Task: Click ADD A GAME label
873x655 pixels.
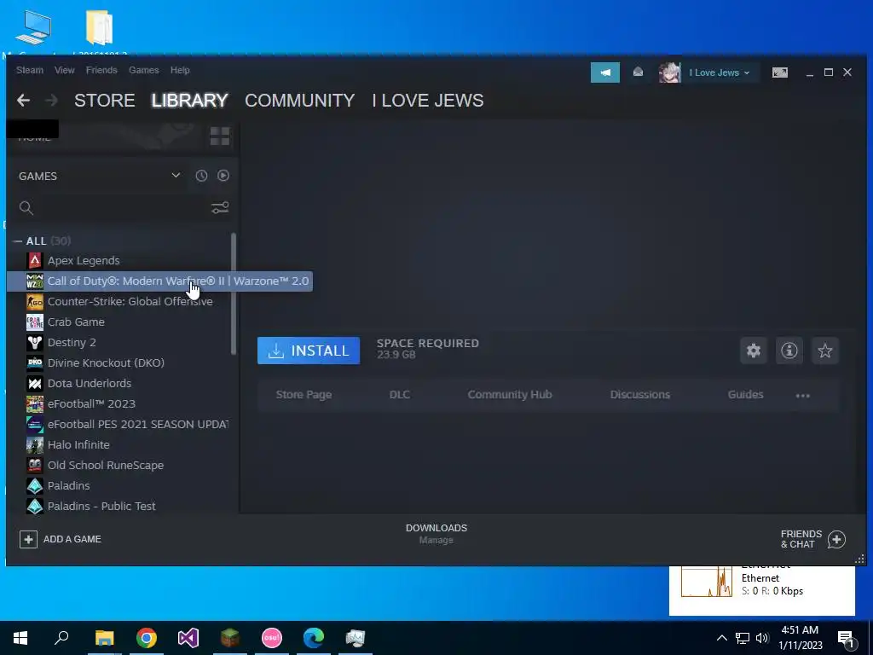Action: (72, 539)
